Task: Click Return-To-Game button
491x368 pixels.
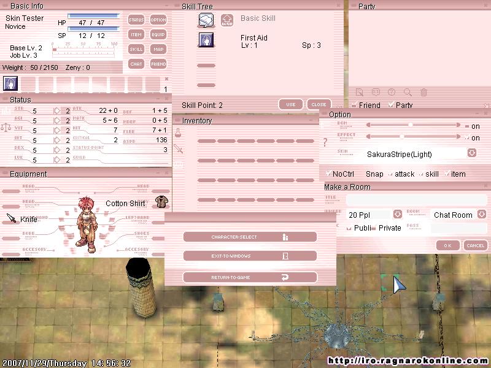Action: tap(250, 277)
